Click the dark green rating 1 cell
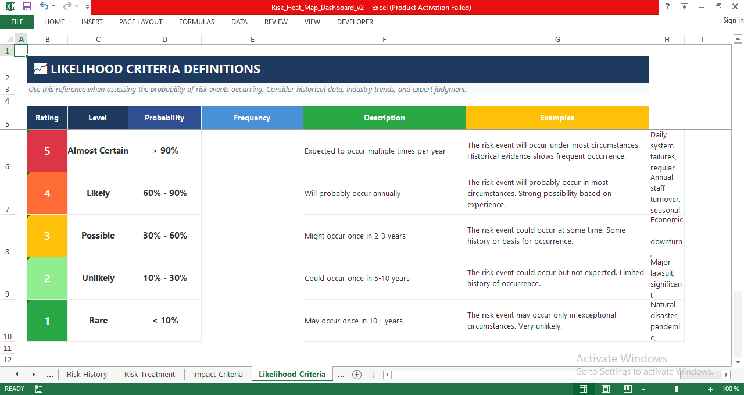Screen dimensions: 744x395 [47, 321]
